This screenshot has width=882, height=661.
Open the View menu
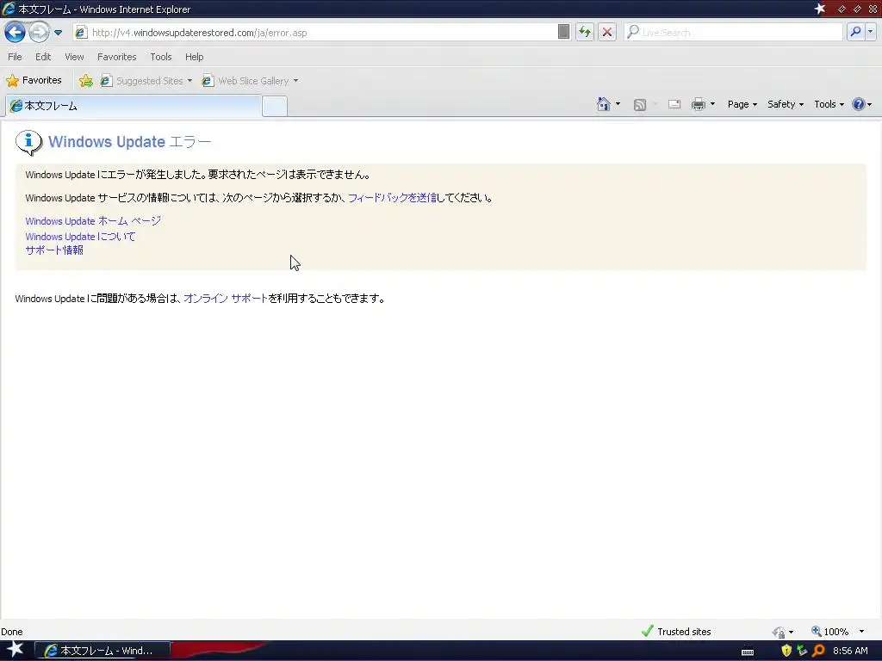[74, 57]
